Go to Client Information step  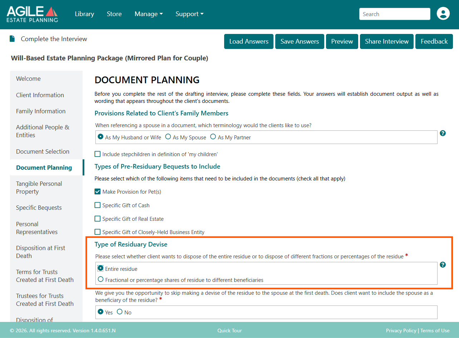click(46, 95)
